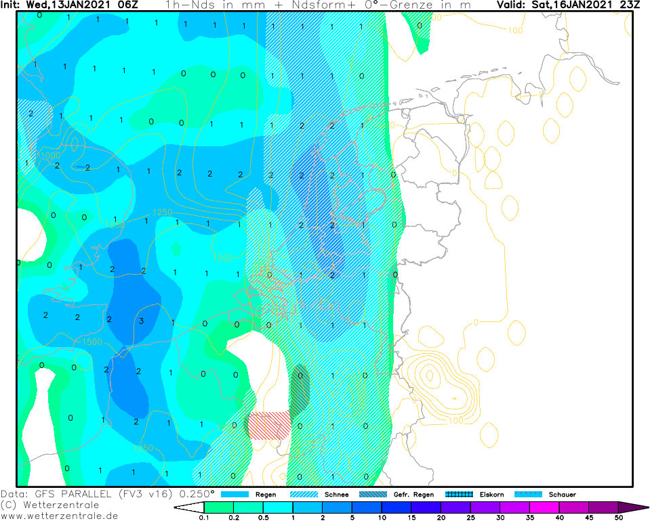This screenshot has height=521, width=650.
Task: Select the 1–2 light blue scale segment
Action: pyautogui.click(x=308, y=507)
